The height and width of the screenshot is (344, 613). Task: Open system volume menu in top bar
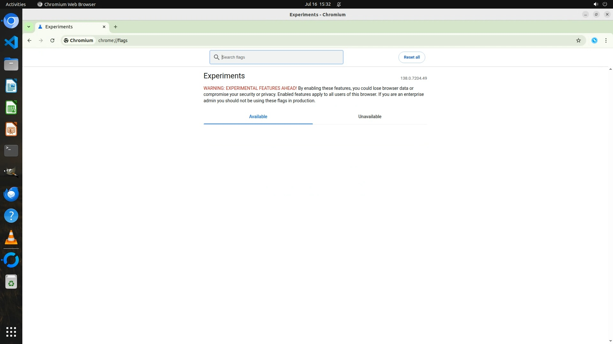pyautogui.click(x=595, y=4)
